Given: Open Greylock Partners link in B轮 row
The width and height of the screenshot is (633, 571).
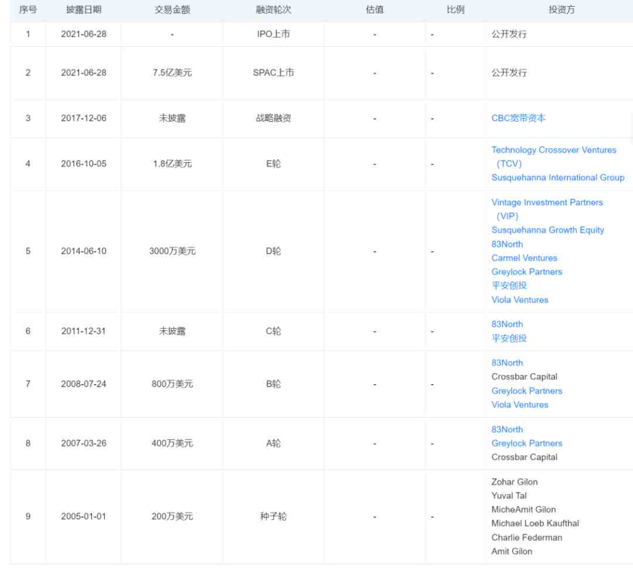Looking at the screenshot, I should pos(526,391).
